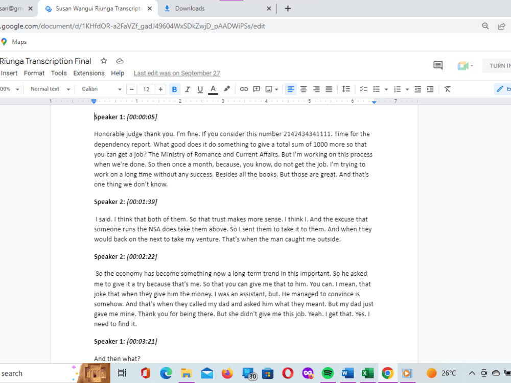Image resolution: width=511 pixels, height=383 pixels.
Task: Open text color picker
Action: (x=213, y=89)
